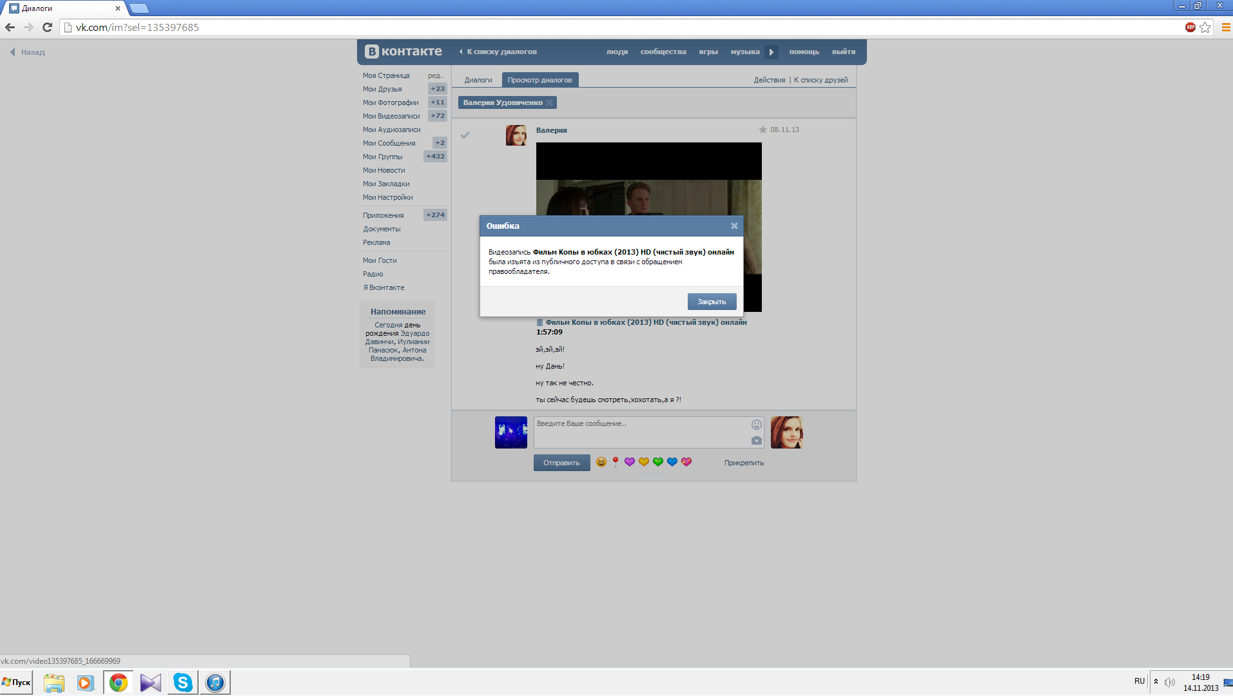Open iTunes from the taskbar
Screen dimensions: 1233x696
[x=215, y=682]
